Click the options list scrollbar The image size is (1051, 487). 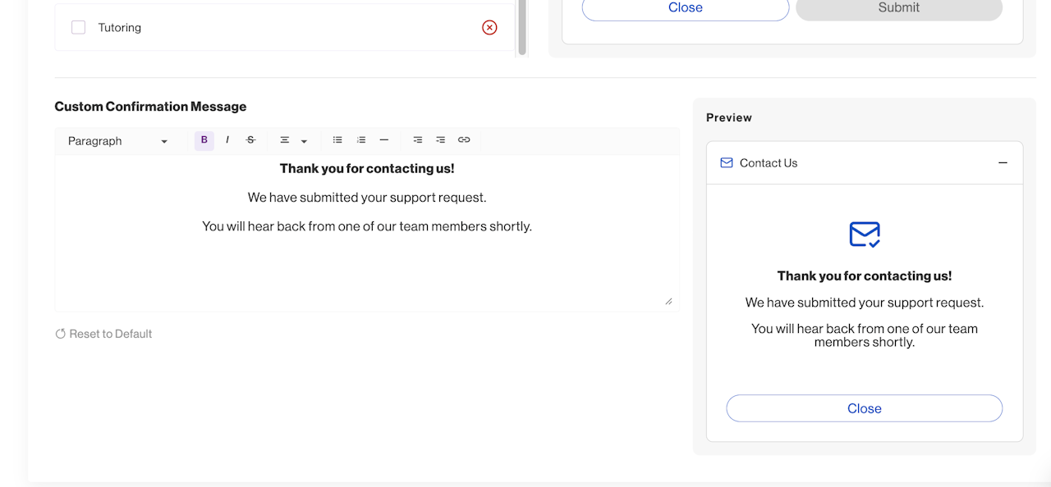[522, 29]
